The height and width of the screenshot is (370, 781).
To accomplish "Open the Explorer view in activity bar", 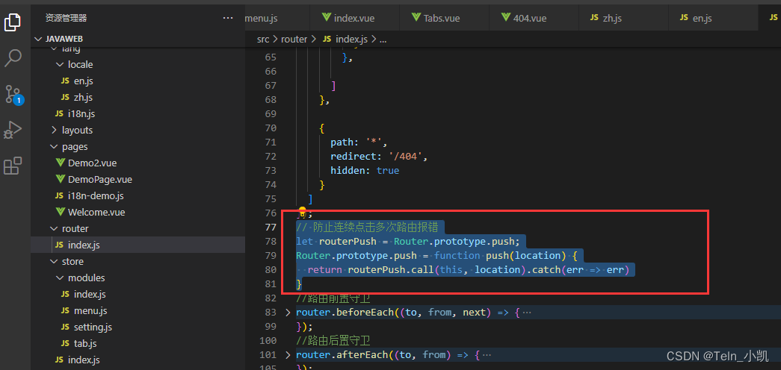I will click(x=13, y=22).
